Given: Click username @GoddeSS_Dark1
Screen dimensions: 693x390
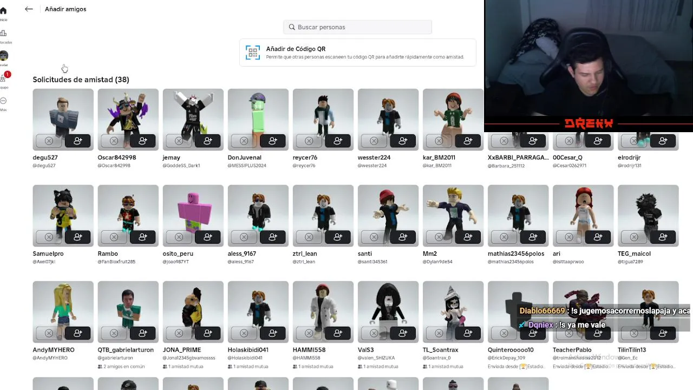Looking at the screenshot, I should 181,166.
